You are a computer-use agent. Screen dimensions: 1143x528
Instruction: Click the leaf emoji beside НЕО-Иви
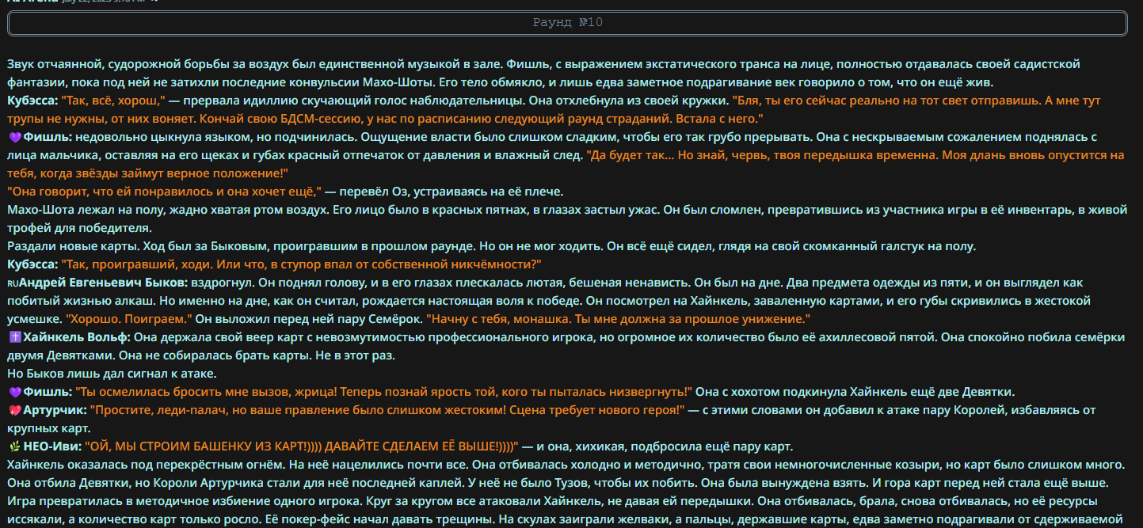tap(14, 446)
